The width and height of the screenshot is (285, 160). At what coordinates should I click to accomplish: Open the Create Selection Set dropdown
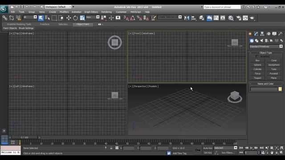coord(170,17)
